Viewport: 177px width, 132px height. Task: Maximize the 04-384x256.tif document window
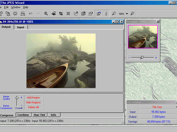click(117, 22)
